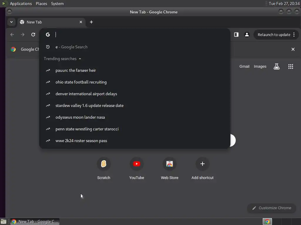Open the tab search dropdown arrow
Image resolution: width=301 pixels, height=225 pixels.
[11, 22]
